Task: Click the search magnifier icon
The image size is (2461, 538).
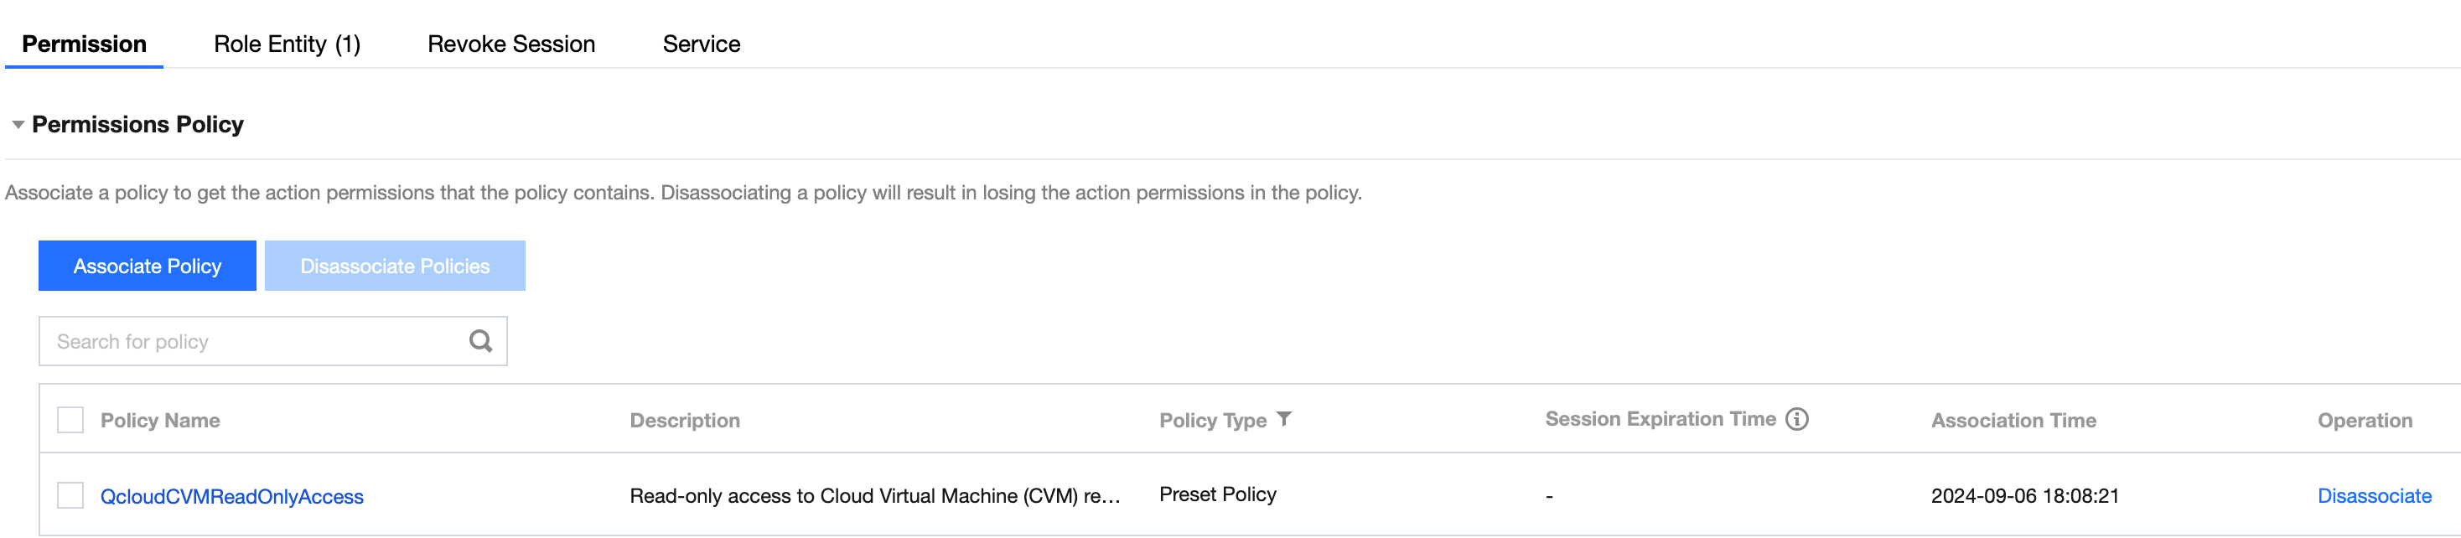Action: (480, 341)
